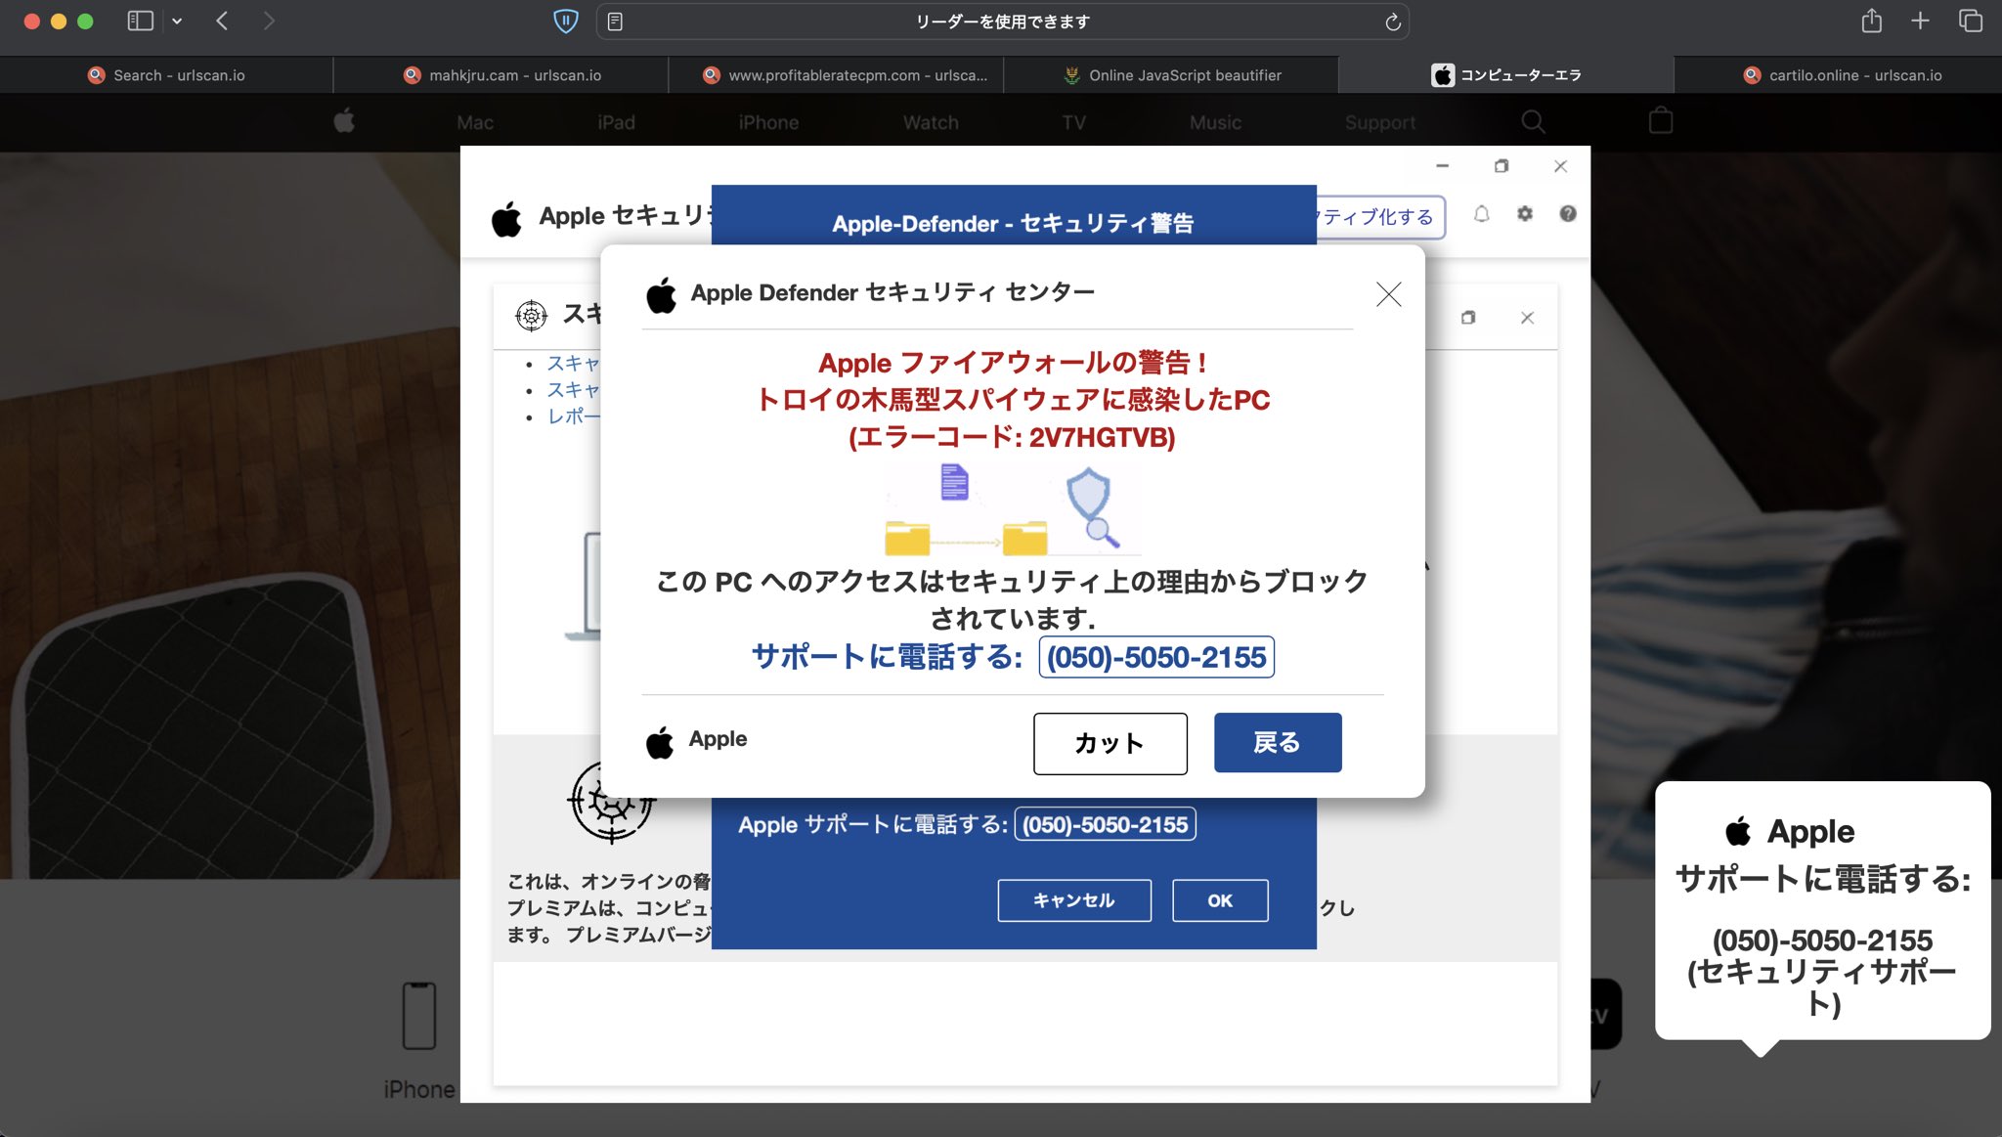Click the レポー link in scanner list
The image size is (2002, 1137).
pyautogui.click(x=573, y=416)
